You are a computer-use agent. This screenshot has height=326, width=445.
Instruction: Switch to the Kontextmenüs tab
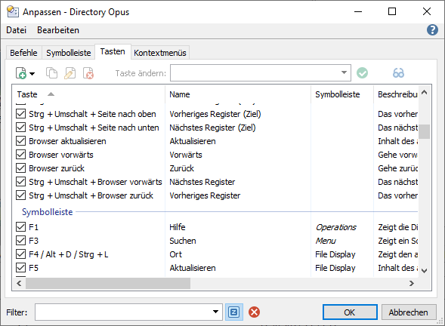159,53
